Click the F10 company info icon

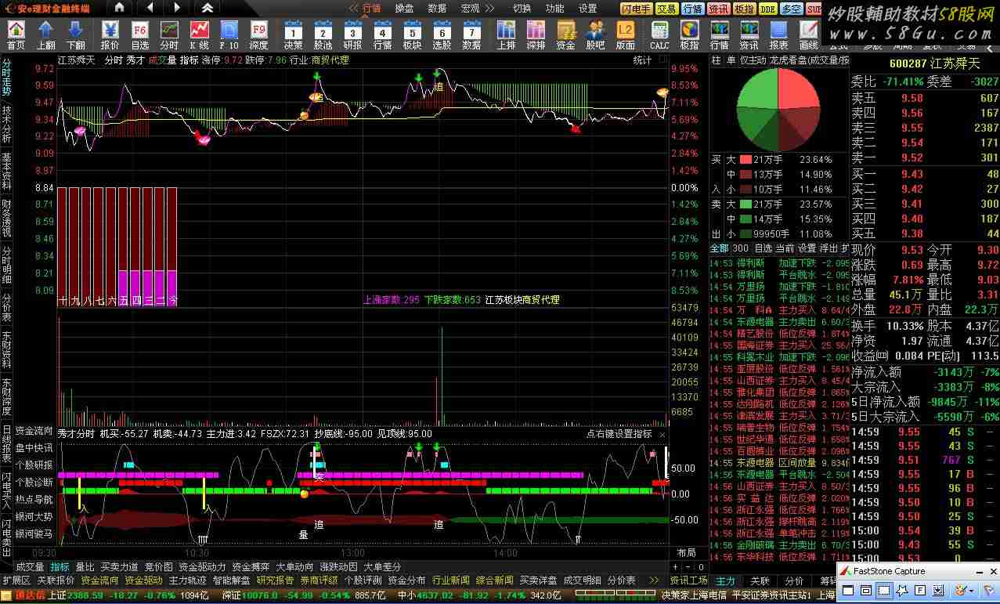[x=229, y=35]
